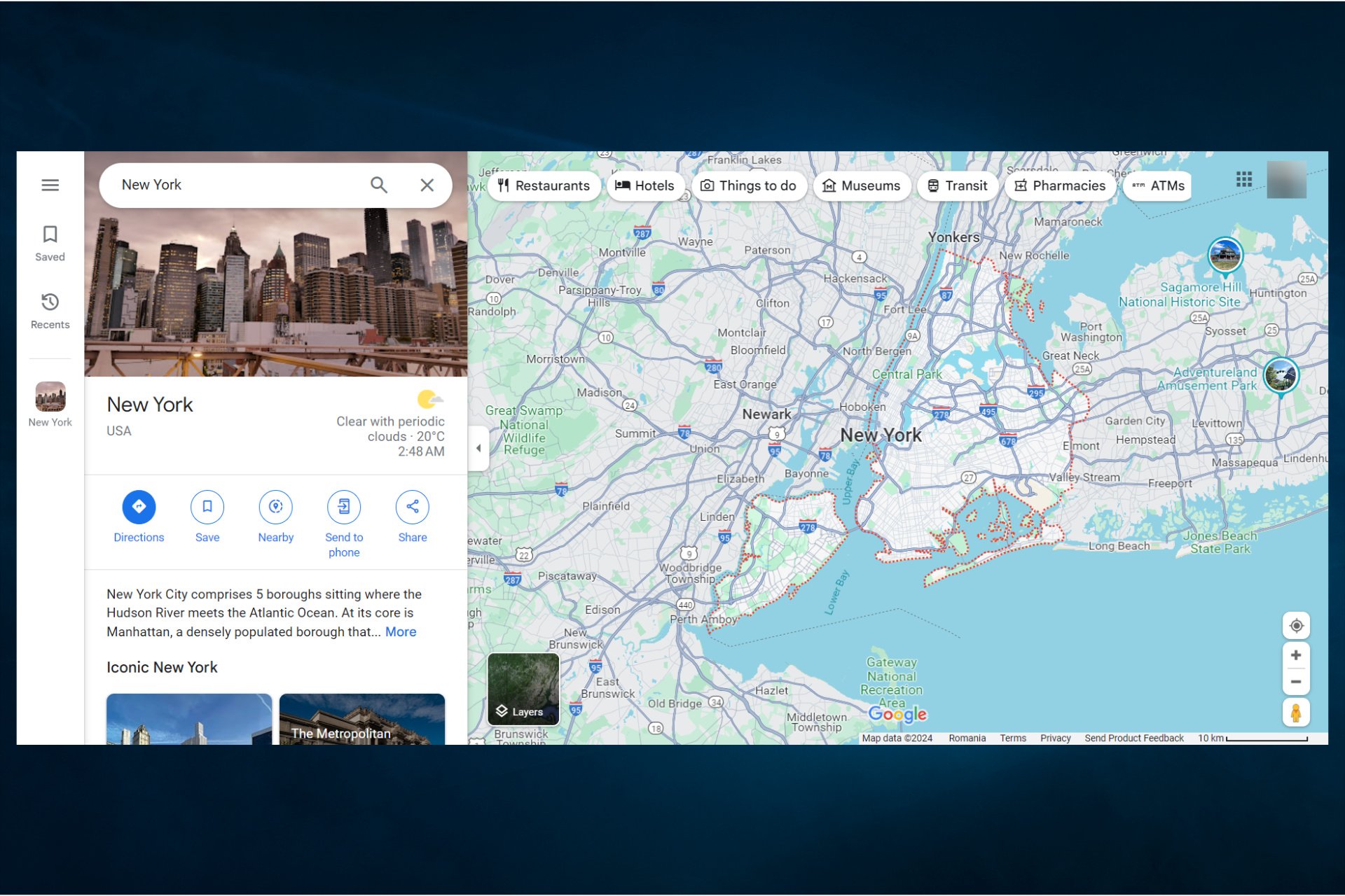The width and height of the screenshot is (1345, 896).
Task: Open The Metropolitan photo card
Action: click(362, 719)
